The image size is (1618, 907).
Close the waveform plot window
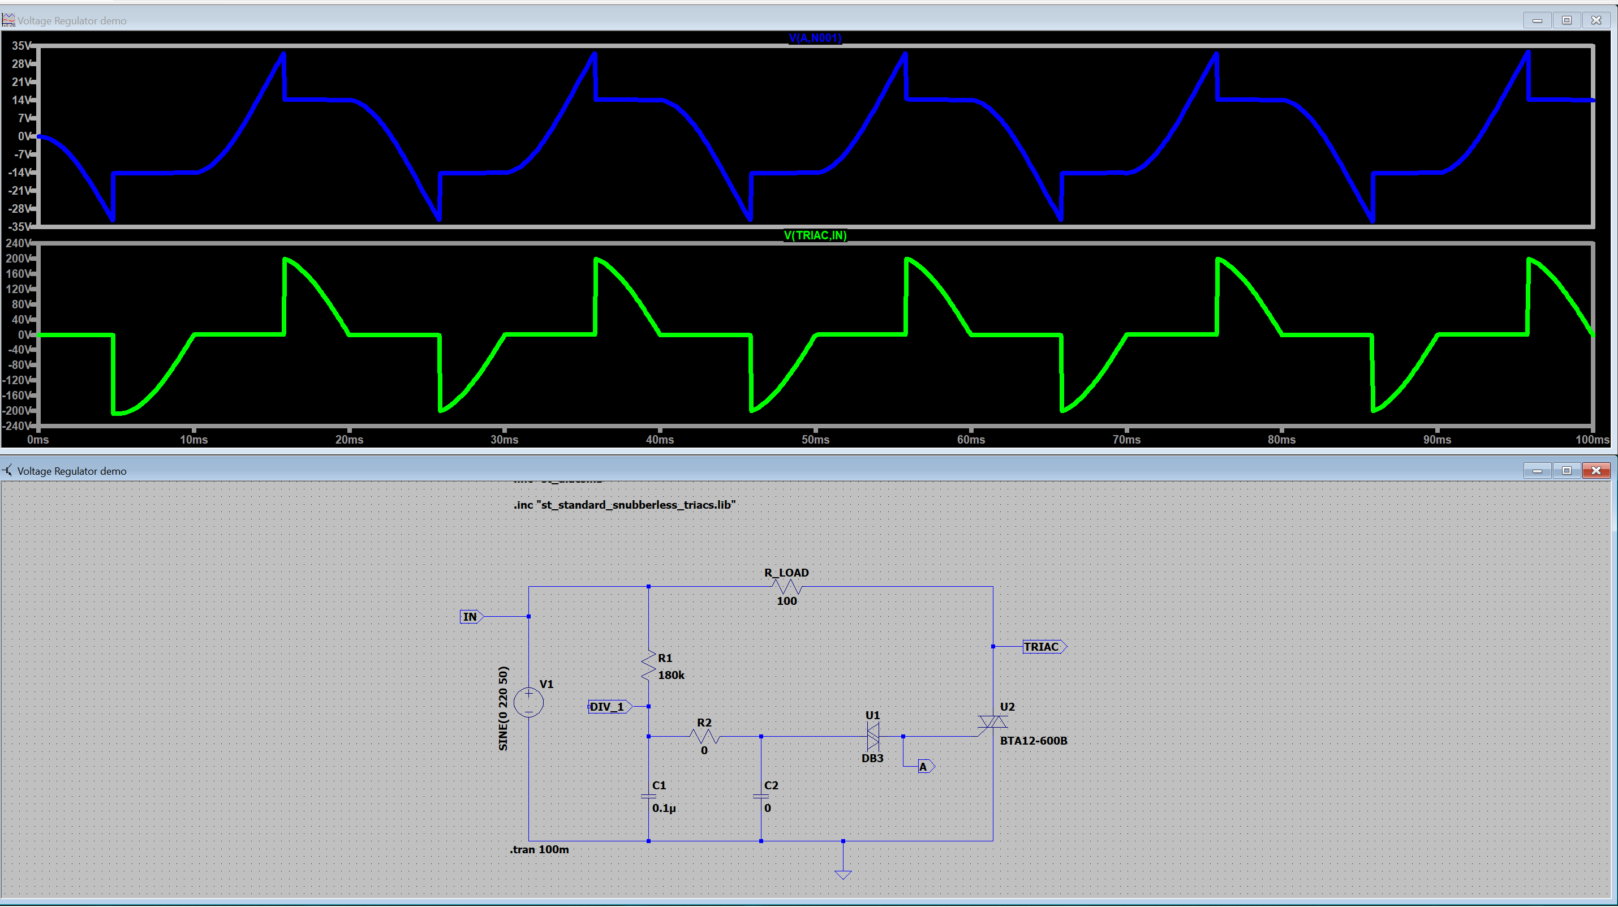1596,20
